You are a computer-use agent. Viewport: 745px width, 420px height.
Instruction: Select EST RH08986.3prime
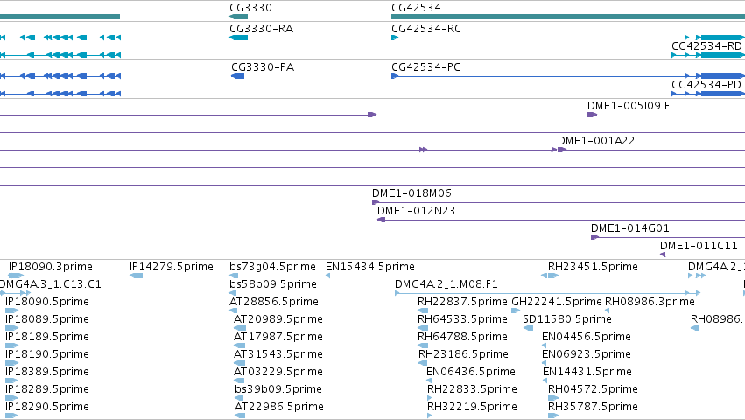[650, 302]
